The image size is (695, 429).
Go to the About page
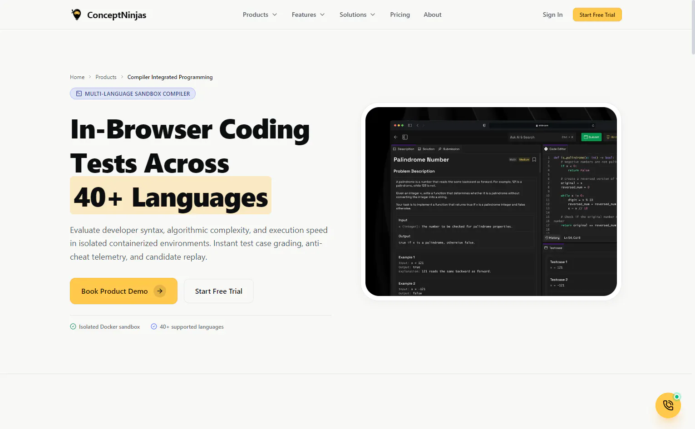click(433, 15)
